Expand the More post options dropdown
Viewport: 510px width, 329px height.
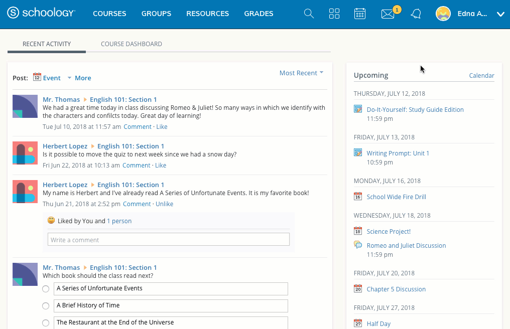(x=79, y=78)
